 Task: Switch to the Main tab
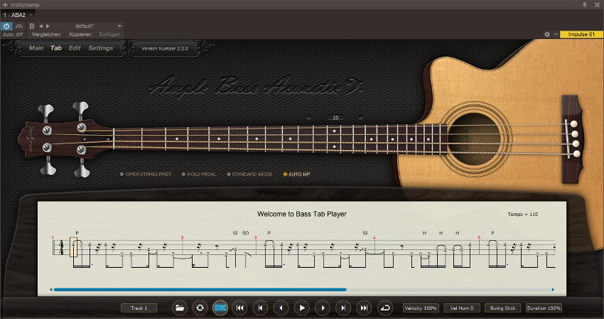tap(36, 48)
